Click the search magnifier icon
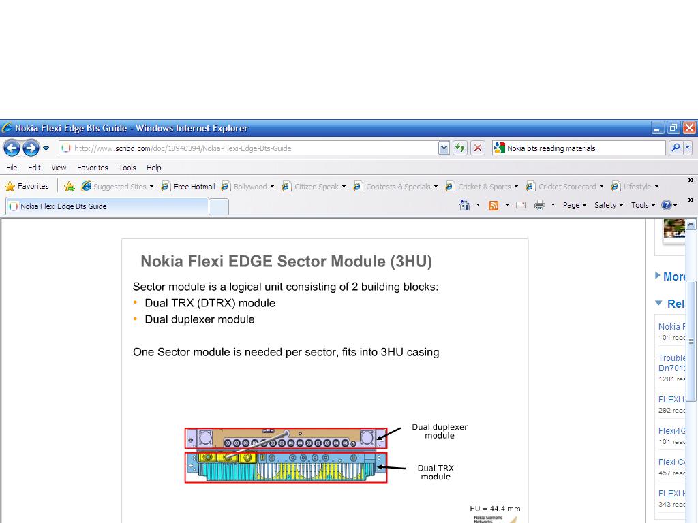698x523 pixels. pyautogui.click(x=675, y=148)
